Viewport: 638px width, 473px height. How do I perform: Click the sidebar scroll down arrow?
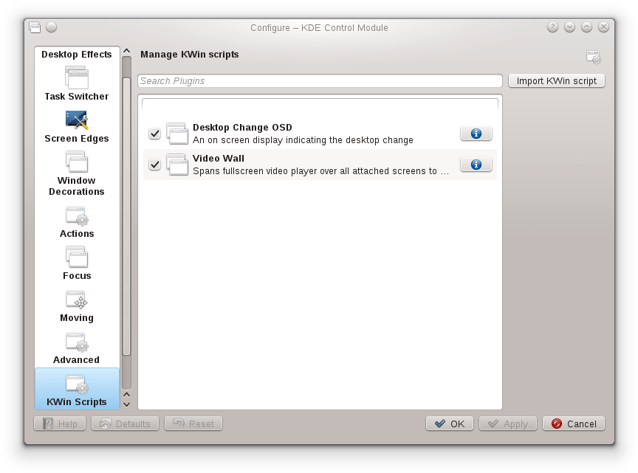[126, 404]
